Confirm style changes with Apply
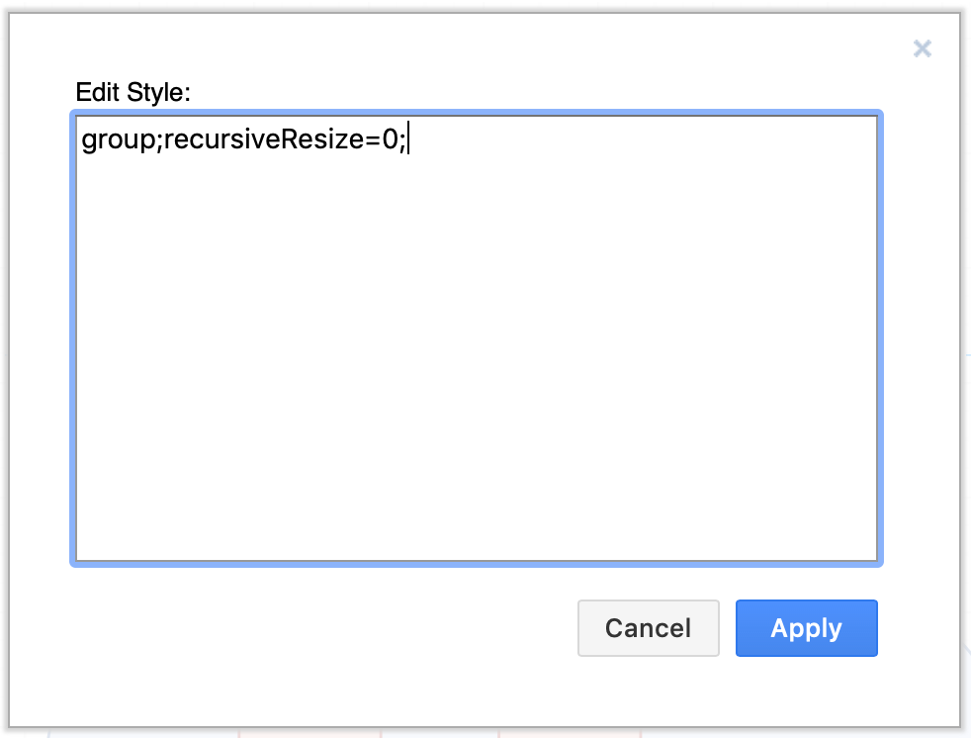 (x=806, y=628)
